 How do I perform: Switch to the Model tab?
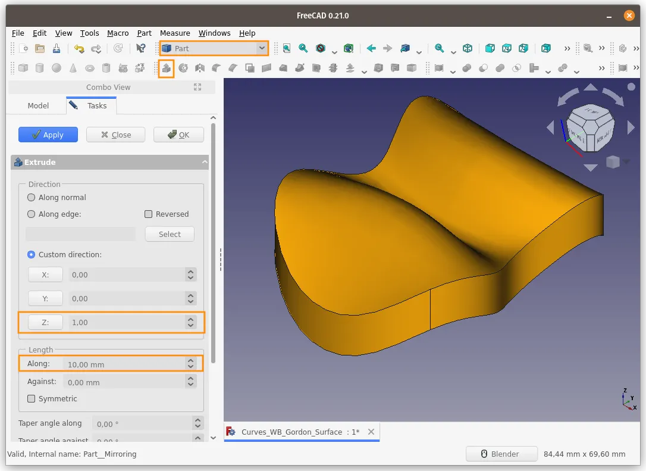[38, 105]
